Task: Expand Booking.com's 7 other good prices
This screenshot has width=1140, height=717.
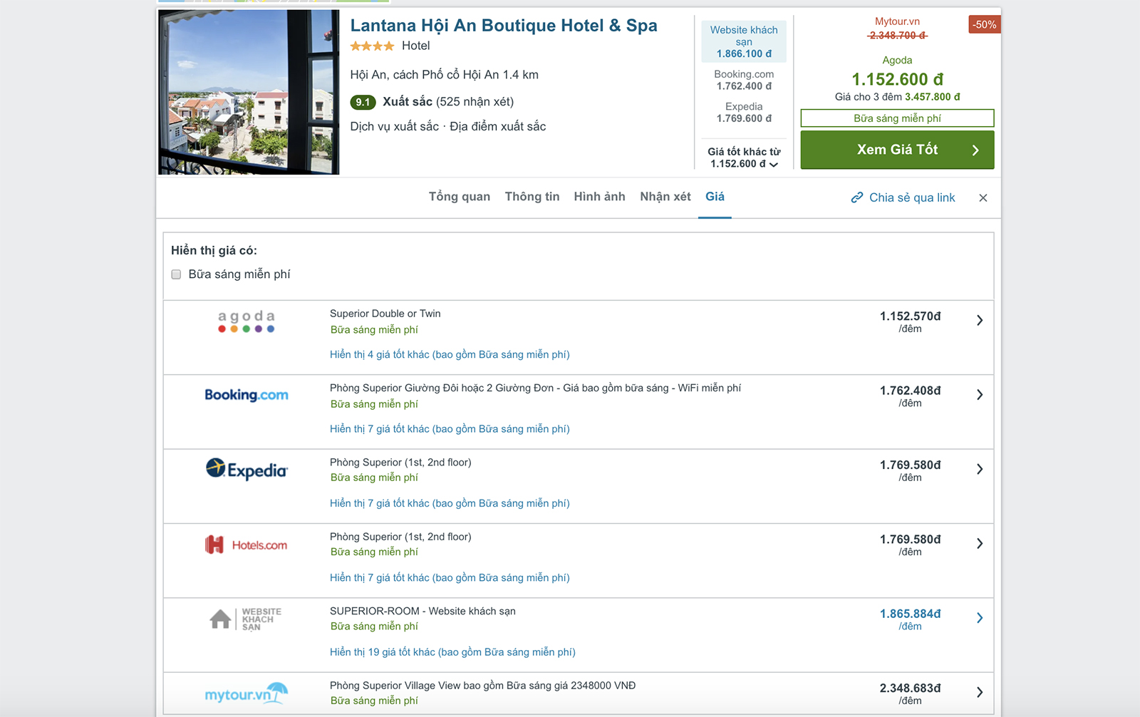Action: coord(450,429)
